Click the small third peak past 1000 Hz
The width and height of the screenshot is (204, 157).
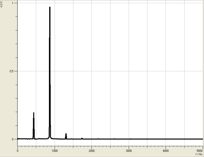point(66,134)
